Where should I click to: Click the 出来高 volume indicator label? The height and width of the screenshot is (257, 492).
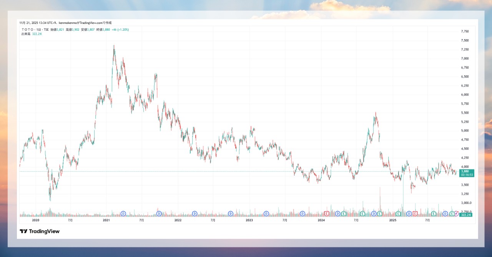26,34
